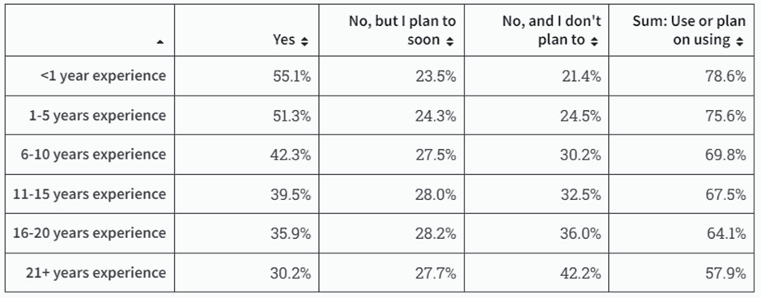Select the '21+ years experience' row label
This screenshot has height=298, width=761.
tap(96, 272)
